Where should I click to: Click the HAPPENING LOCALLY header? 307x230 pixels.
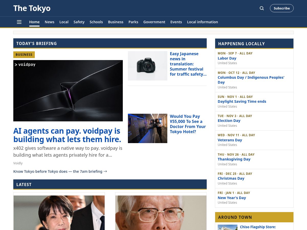click(x=254, y=44)
